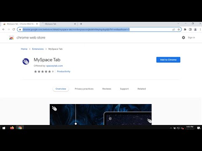
Task: Launch Firefox from the taskbar
Action: point(12,128)
